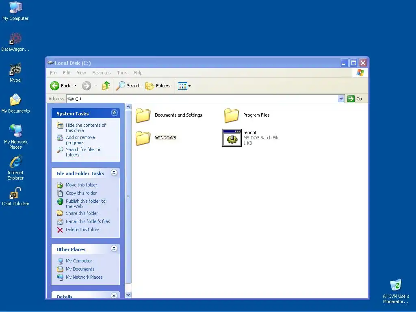This screenshot has height=312, width=416.
Task: Open My Computer desktop icon
Action: click(15, 11)
